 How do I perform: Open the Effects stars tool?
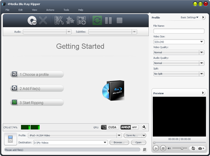pyautogui.click(x=70, y=21)
